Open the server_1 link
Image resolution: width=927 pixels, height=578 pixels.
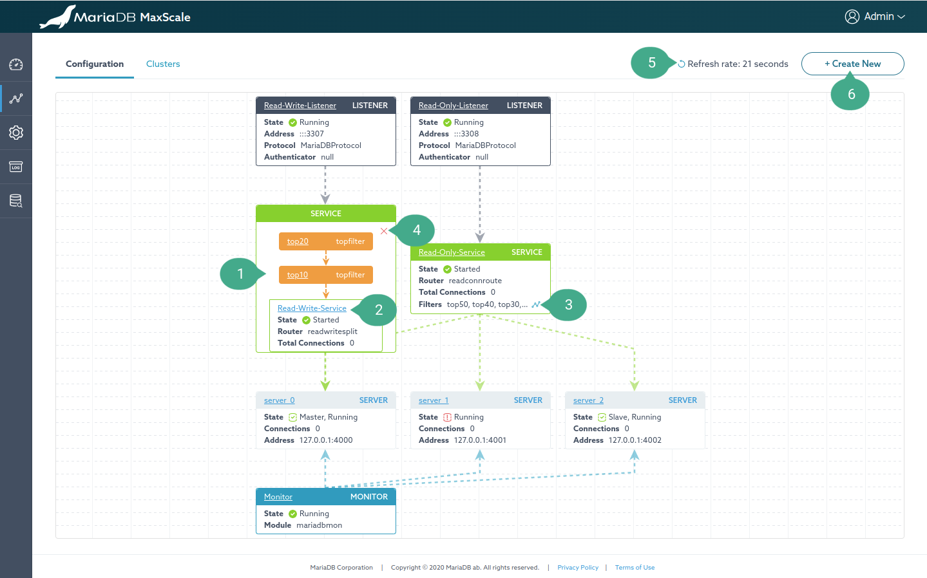434,400
